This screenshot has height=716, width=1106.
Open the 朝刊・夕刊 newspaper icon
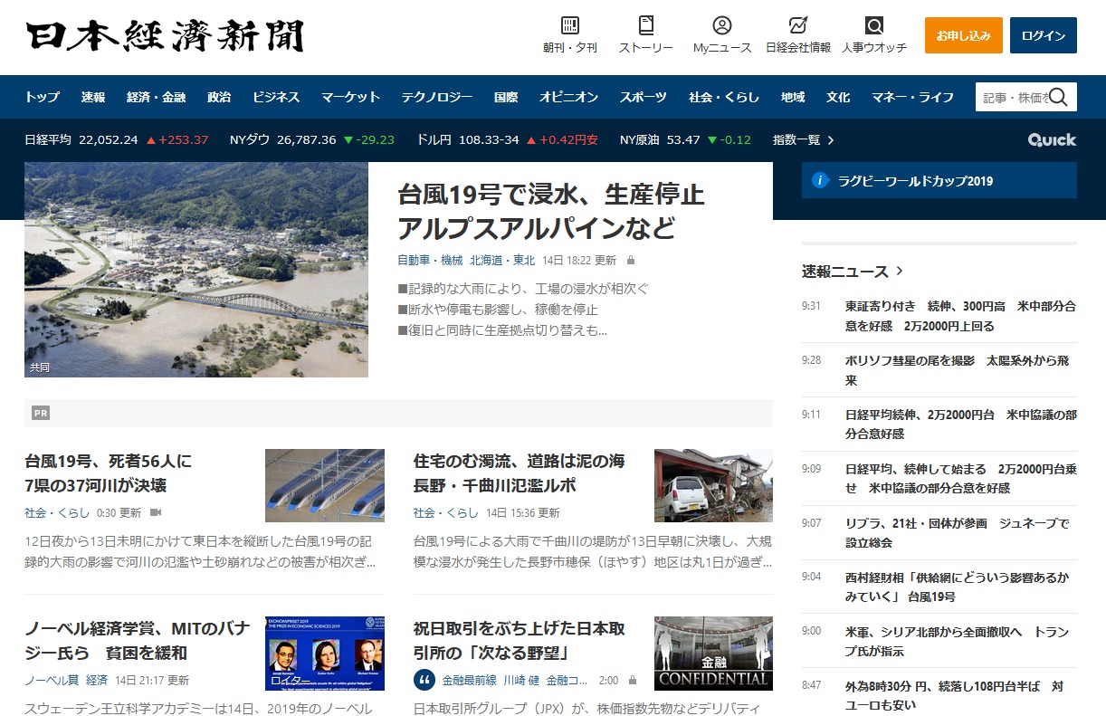(569, 25)
